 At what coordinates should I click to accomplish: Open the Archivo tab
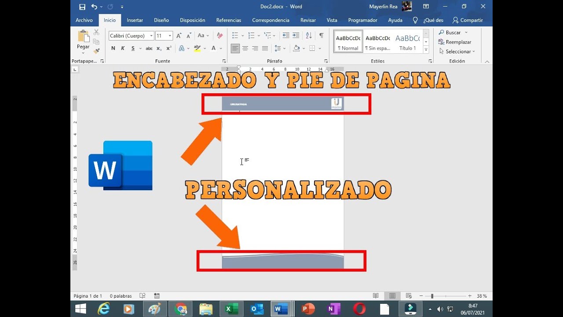(x=84, y=20)
